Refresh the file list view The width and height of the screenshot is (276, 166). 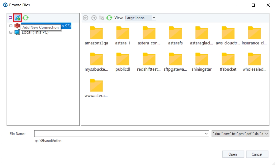[x=109, y=18]
